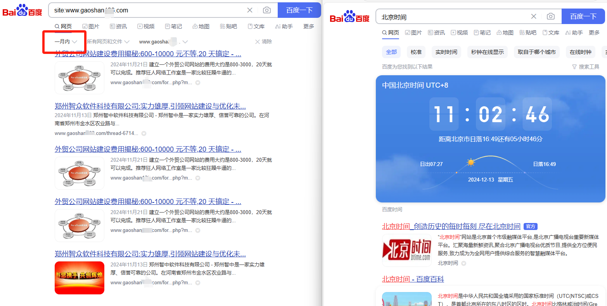Select the 在线时钟 filter chip
Screen dimensions: 607x306
[x=581, y=52]
